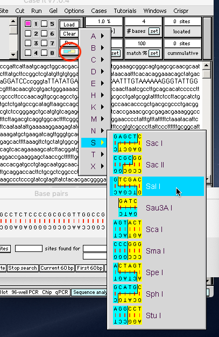
Task: Pick the Spe I cut-site diagram
Action: pyautogui.click(x=128, y=272)
